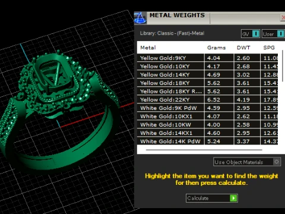
Task: Select the White Gold:14KX1 row
Action: pyautogui.click(x=207, y=133)
